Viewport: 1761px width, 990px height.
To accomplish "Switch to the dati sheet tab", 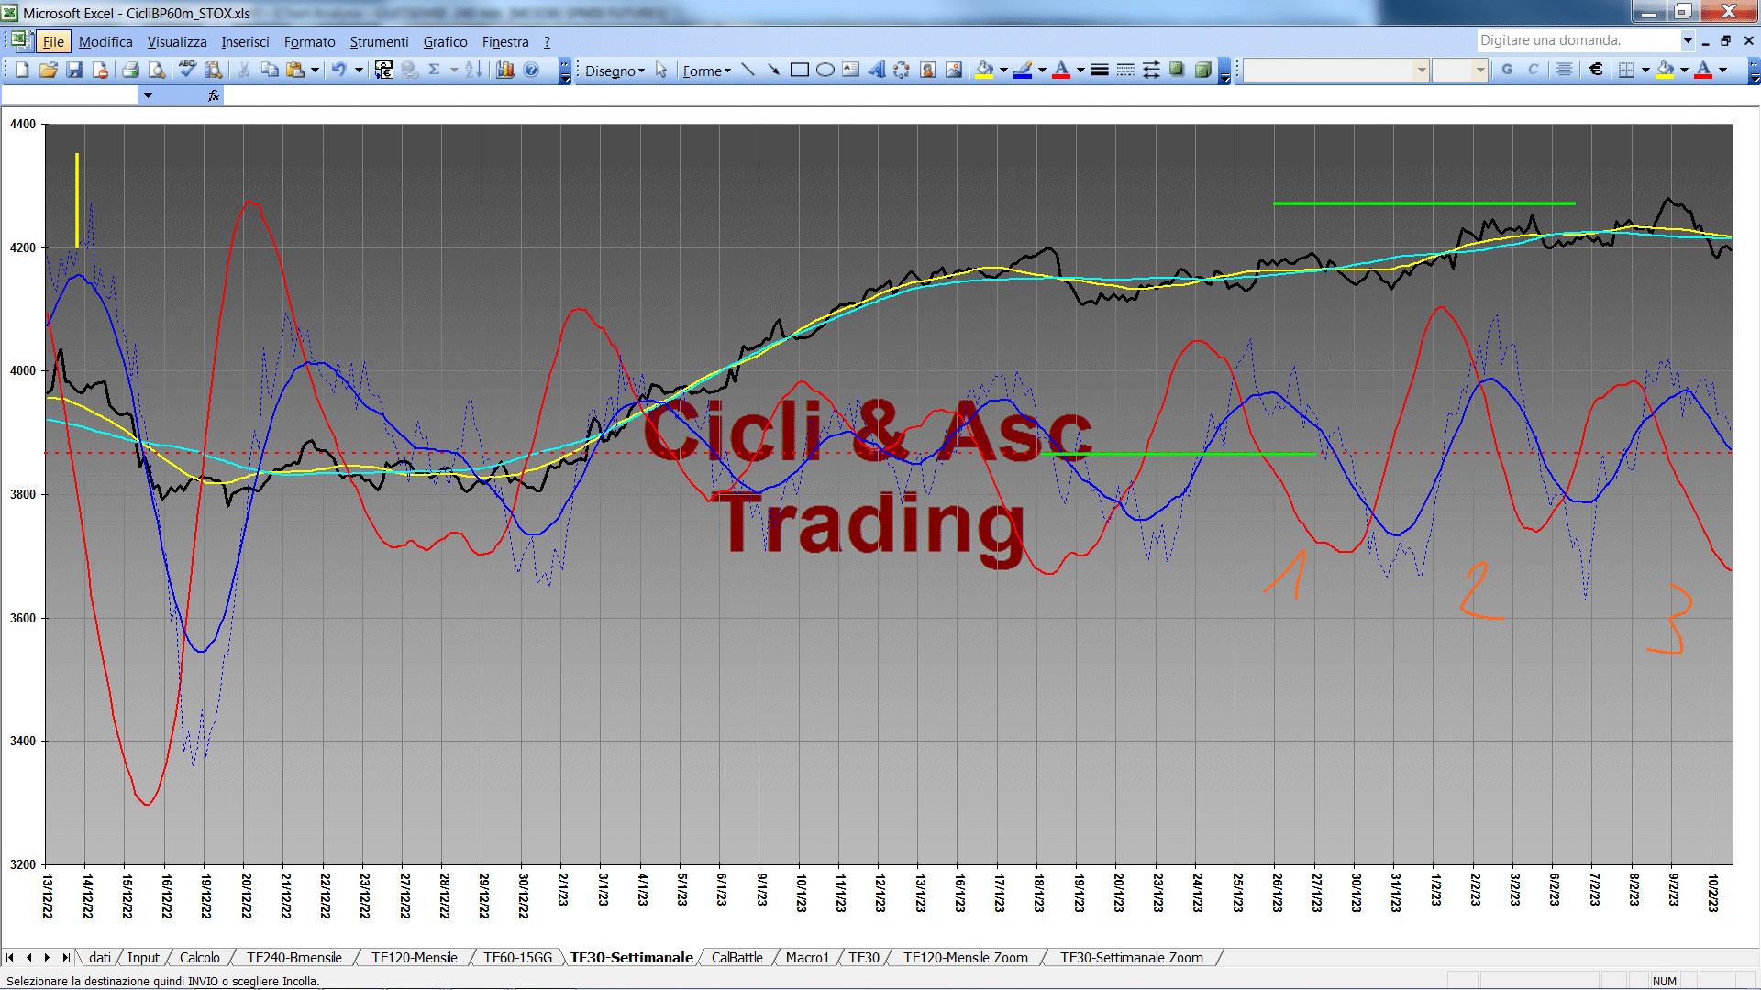I will tap(100, 958).
